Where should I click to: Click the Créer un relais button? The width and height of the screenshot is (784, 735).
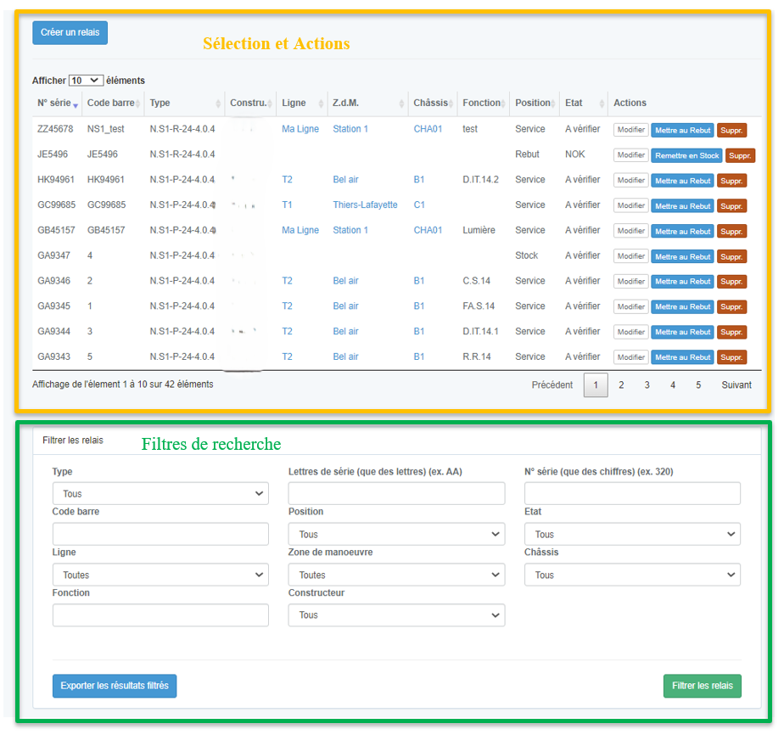[x=70, y=32]
